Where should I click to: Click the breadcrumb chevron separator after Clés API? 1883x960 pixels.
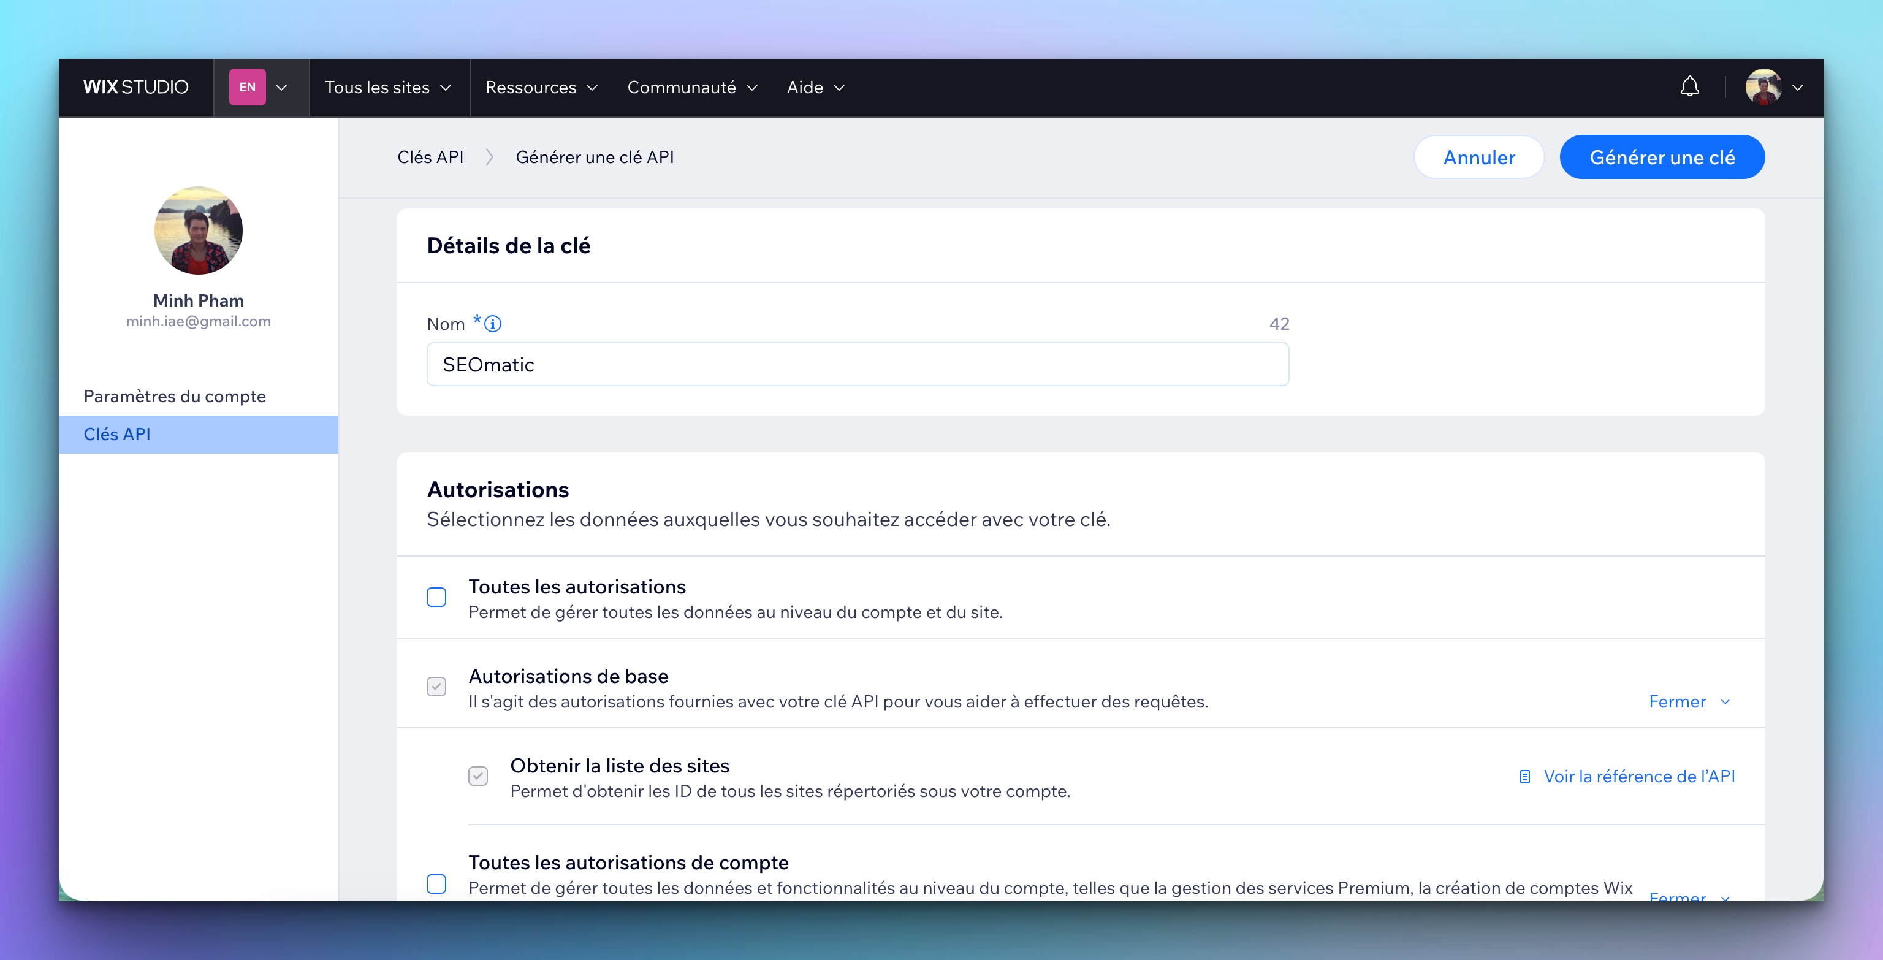click(490, 157)
